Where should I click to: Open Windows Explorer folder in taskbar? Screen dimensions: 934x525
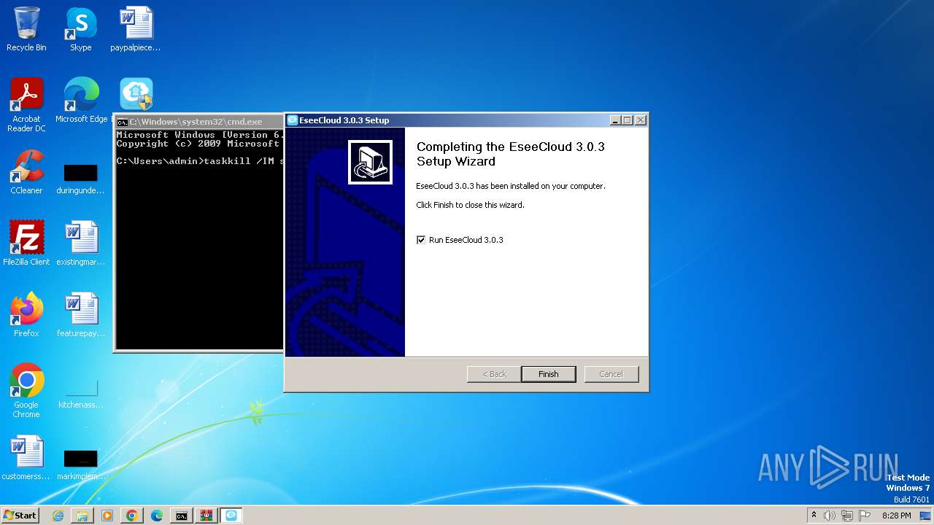click(82, 516)
